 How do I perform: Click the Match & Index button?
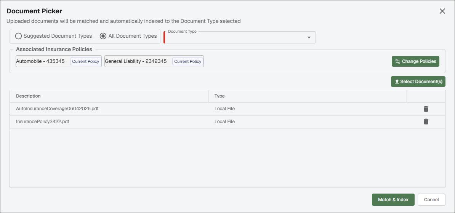coord(393,200)
